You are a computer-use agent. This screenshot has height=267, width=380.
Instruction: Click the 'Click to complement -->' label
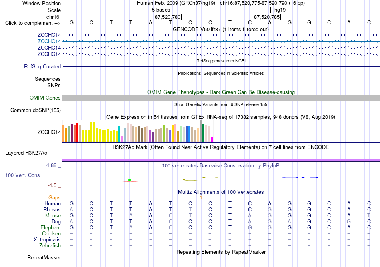coord(33,23)
